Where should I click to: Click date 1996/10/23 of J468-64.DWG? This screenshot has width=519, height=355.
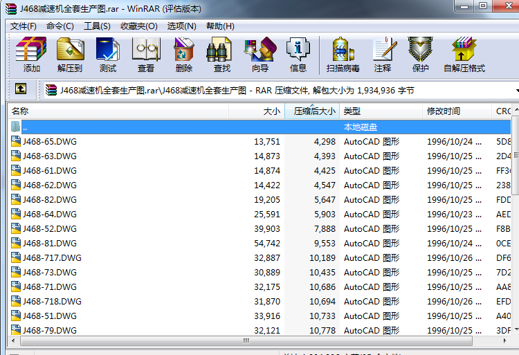pyautogui.click(x=450, y=214)
